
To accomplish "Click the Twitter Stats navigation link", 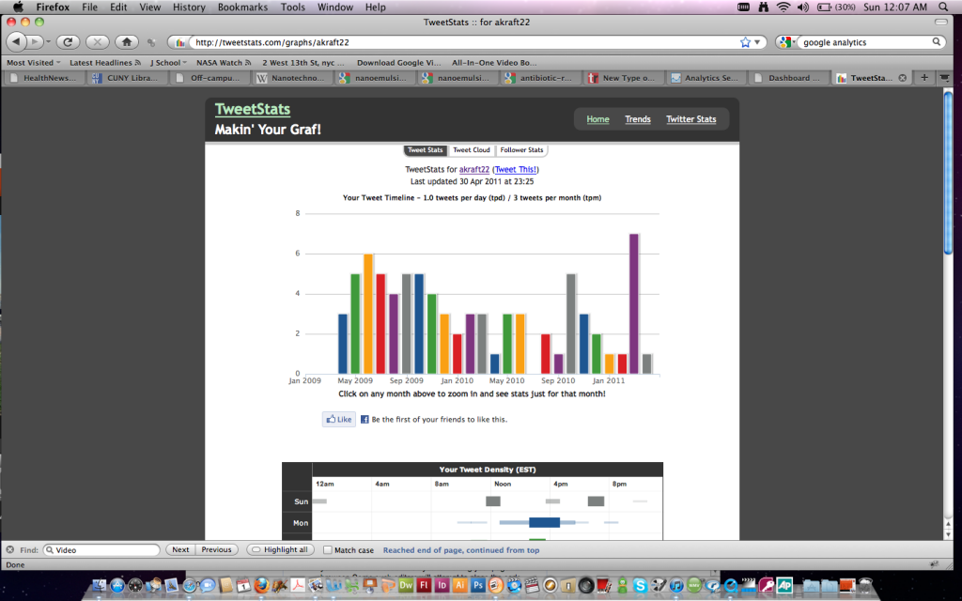I will coord(690,119).
